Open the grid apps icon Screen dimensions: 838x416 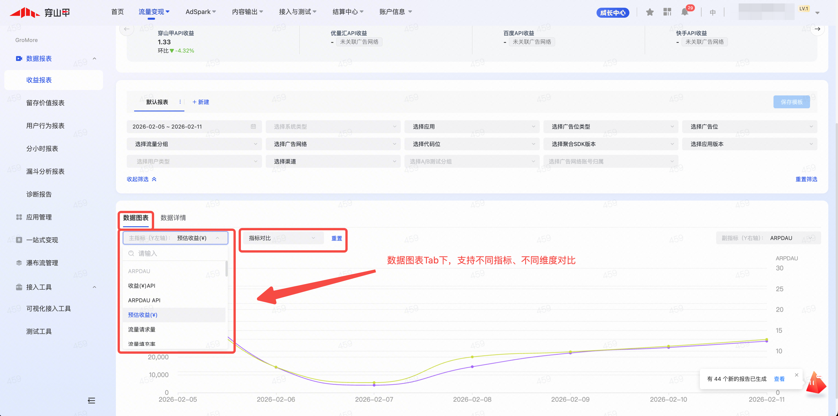[x=667, y=12]
